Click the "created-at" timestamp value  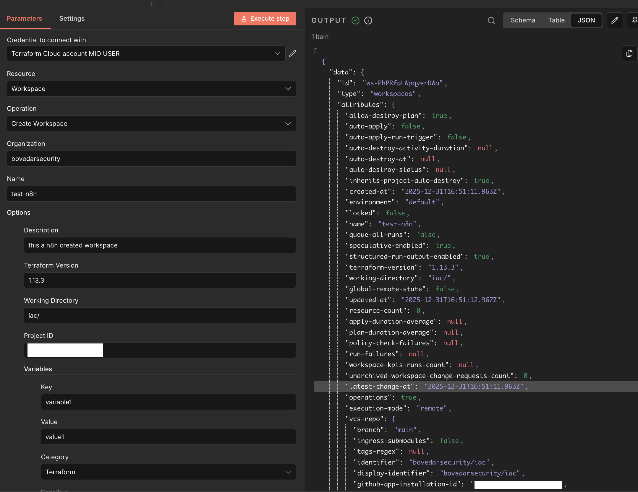click(x=451, y=191)
